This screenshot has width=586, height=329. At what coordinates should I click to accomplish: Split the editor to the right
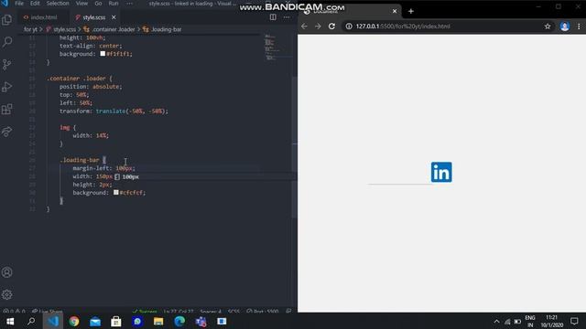[x=273, y=17]
